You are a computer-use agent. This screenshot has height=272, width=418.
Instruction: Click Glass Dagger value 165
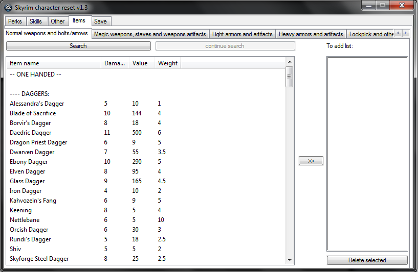coord(137,181)
